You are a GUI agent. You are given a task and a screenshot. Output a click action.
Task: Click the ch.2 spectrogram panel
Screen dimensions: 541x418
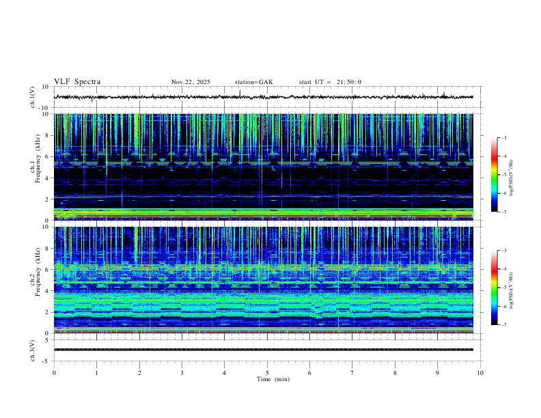pos(264,280)
